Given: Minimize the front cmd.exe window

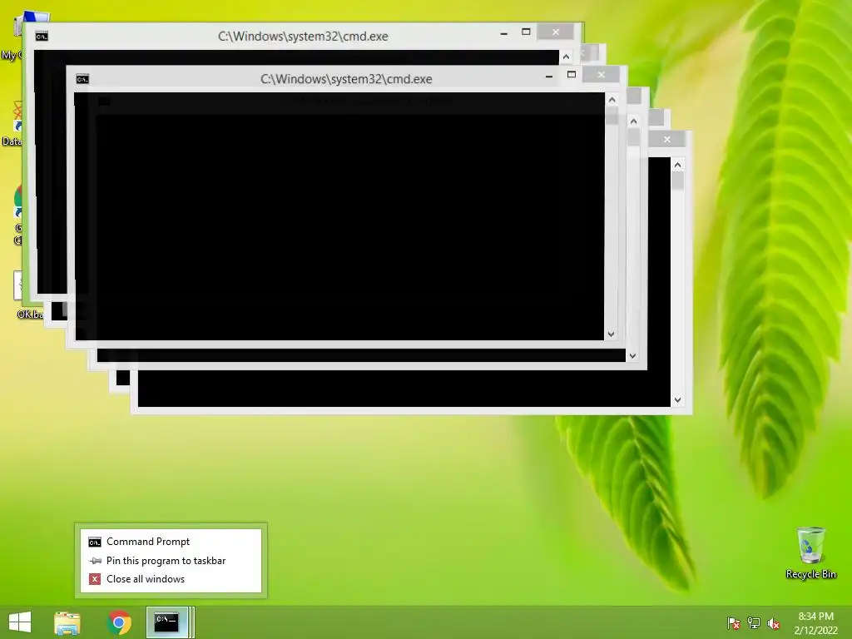Looking at the screenshot, I should point(549,77).
